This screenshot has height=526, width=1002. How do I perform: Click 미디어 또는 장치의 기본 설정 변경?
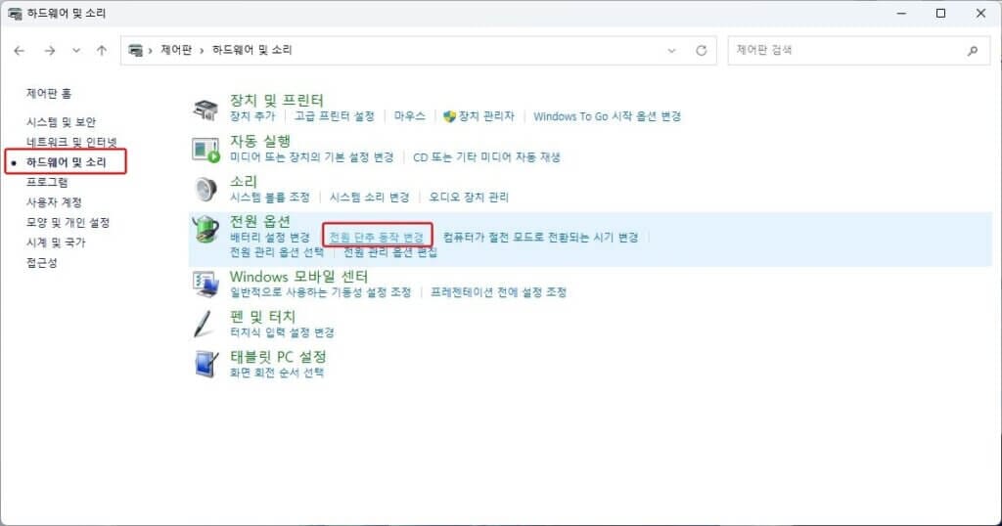[x=312, y=157]
